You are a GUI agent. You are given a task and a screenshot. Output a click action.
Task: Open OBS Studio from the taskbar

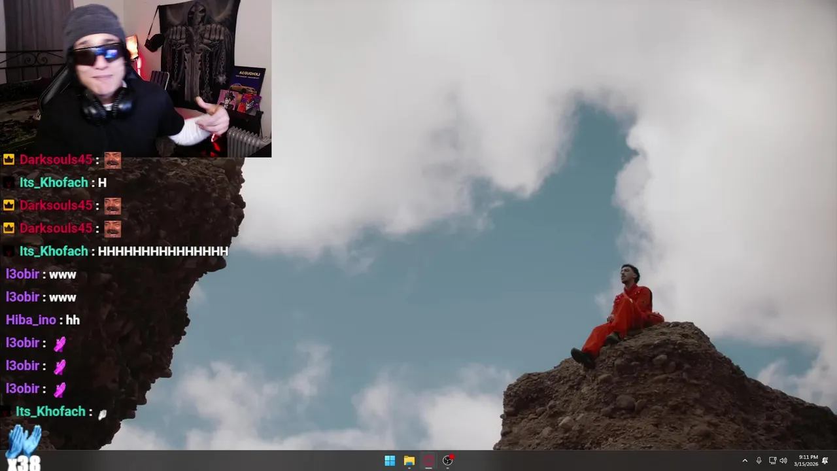448,461
